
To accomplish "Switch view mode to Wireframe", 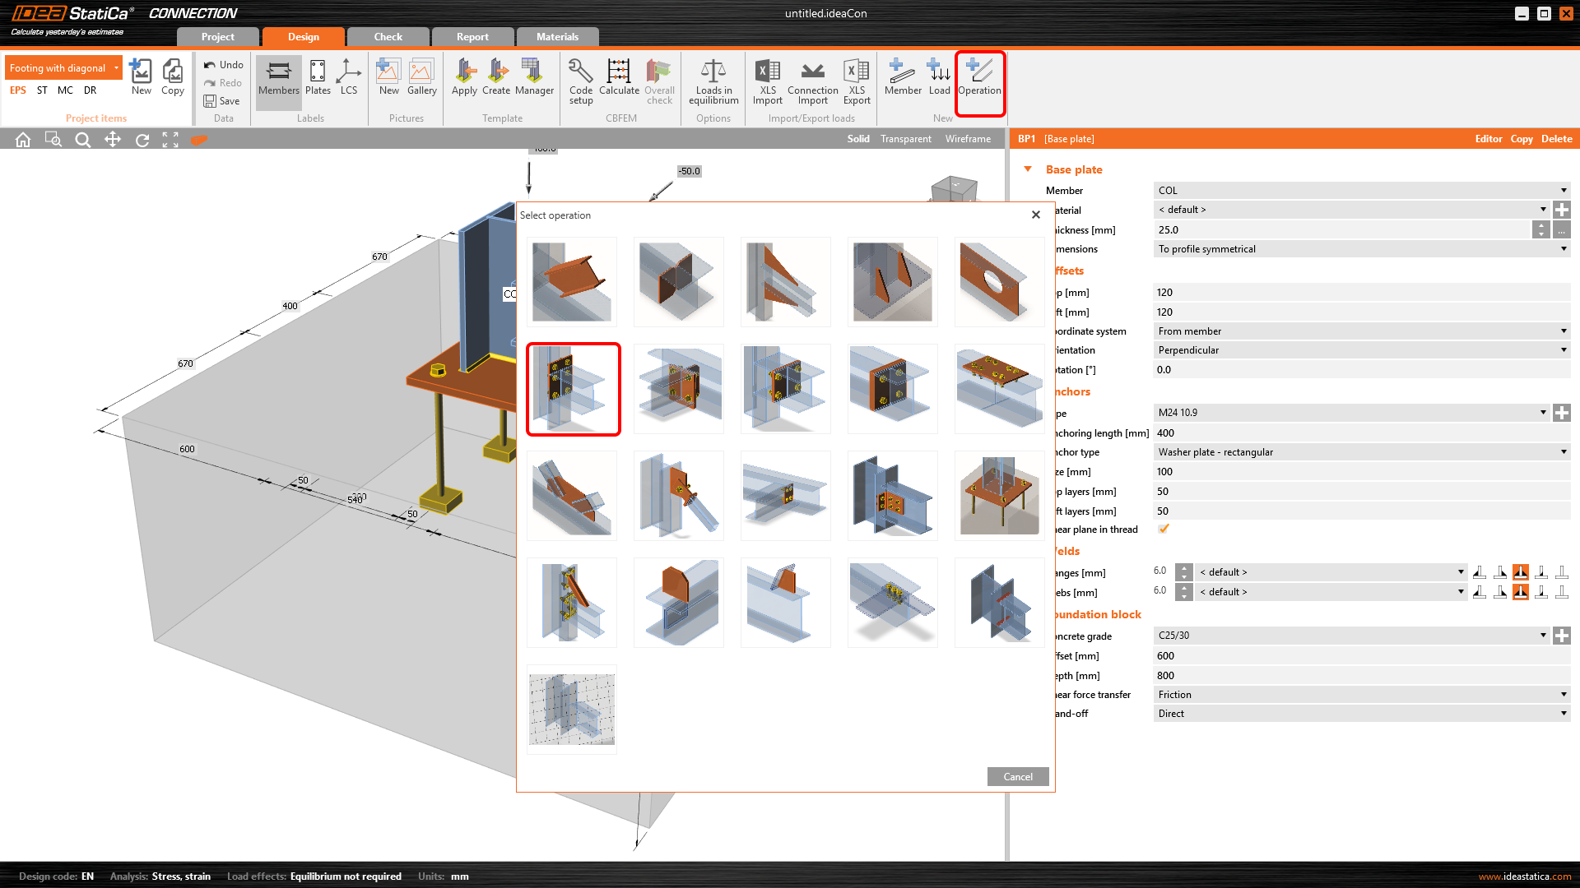I will [968, 139].
